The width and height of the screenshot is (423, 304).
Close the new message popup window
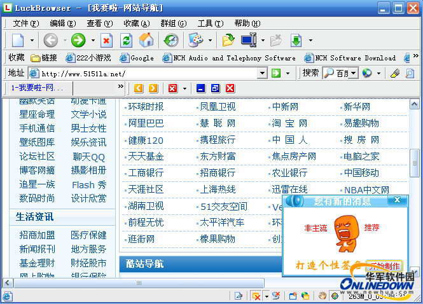(x=397, y=200)
